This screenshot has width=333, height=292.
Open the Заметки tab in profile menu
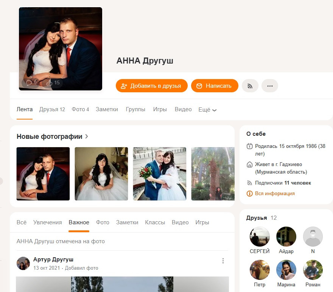point(107,109)
